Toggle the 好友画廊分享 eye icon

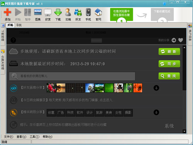(x=14, y=88)
